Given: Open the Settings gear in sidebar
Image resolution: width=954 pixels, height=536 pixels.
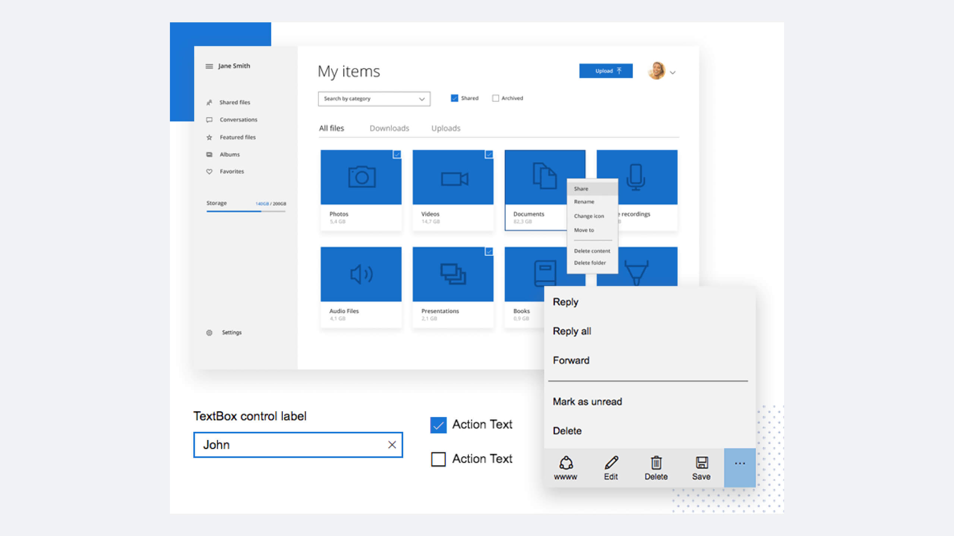Looking at the screenshot, I should pyautogui.click(x=209, y=333).
